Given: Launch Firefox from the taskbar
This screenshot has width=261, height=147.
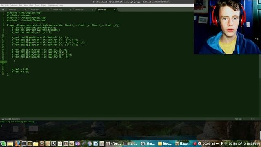Looking at the screenshot, I should 18,143.
